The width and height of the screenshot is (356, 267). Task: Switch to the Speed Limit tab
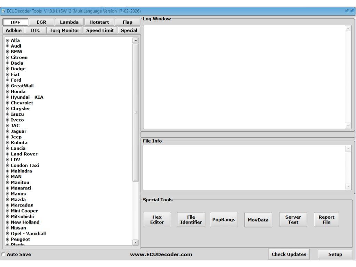coord(100,30)
